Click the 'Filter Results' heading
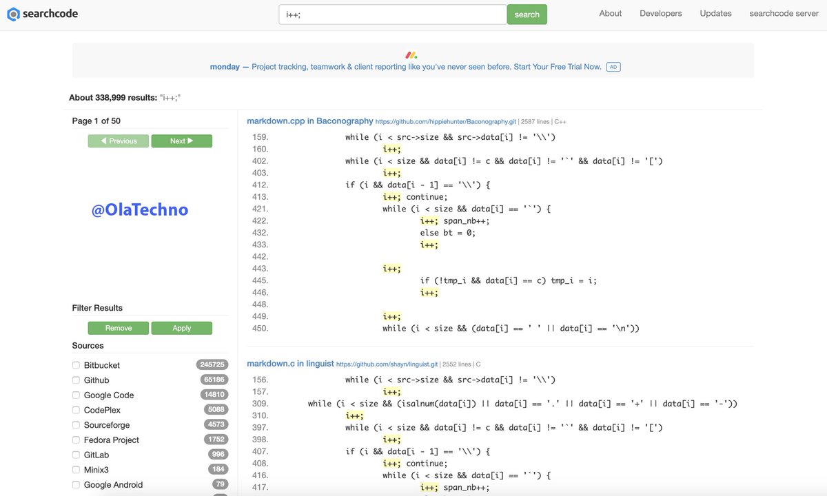Screen dimensions: 827x496 tap(97, 308)
